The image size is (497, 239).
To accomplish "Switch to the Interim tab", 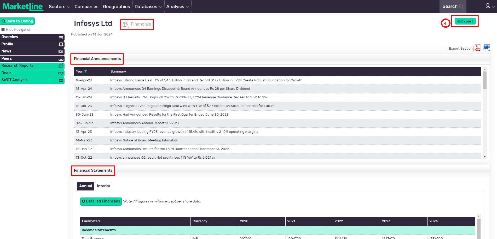I will (x=103, y=186).
